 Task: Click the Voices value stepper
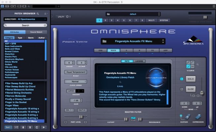69,63
